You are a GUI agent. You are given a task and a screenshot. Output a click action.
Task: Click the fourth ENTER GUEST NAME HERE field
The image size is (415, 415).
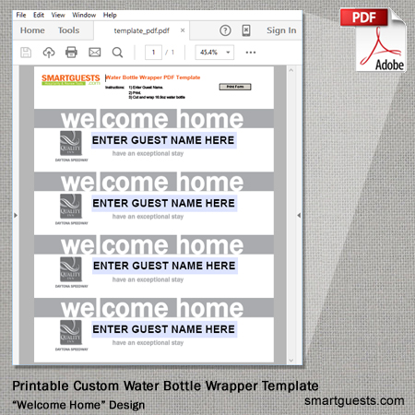tap(164, 329)
